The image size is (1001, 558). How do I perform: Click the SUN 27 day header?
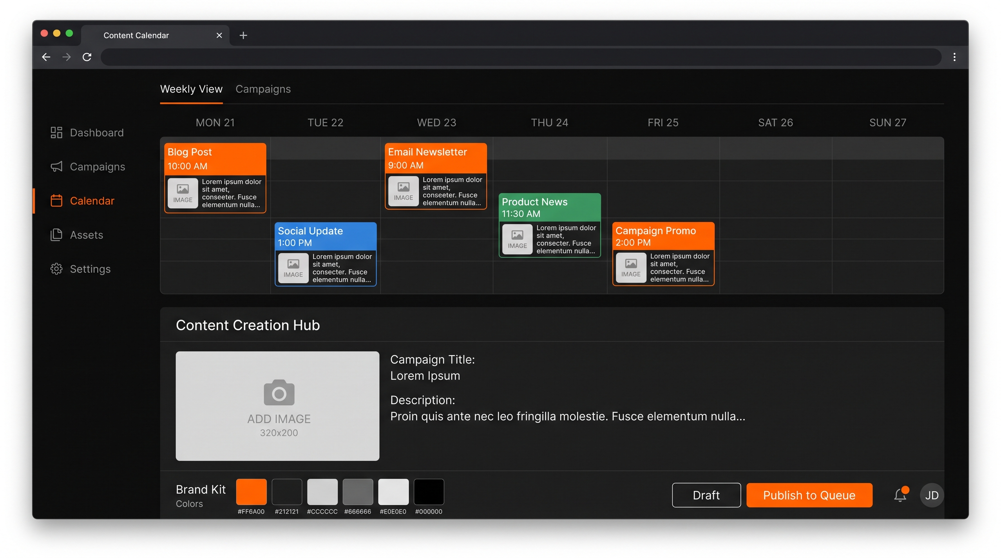coord(888,123)
